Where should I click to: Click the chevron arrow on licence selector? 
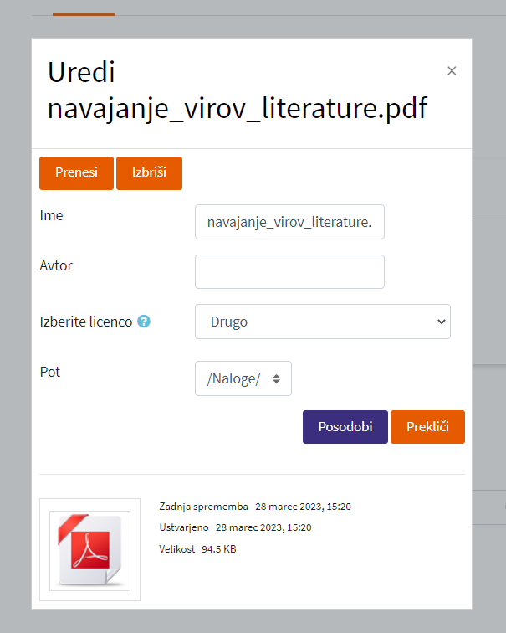coord(442,322)
